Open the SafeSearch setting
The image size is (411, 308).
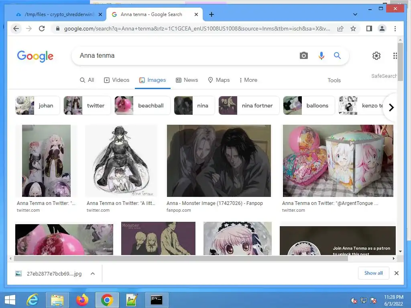point(384,76)
